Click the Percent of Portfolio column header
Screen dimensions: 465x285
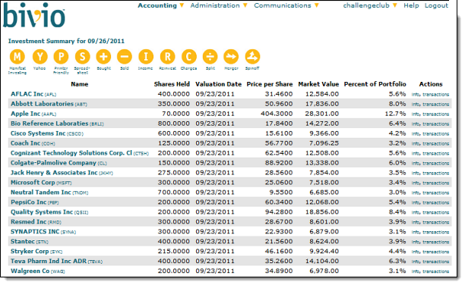click(x=375, y=84)
